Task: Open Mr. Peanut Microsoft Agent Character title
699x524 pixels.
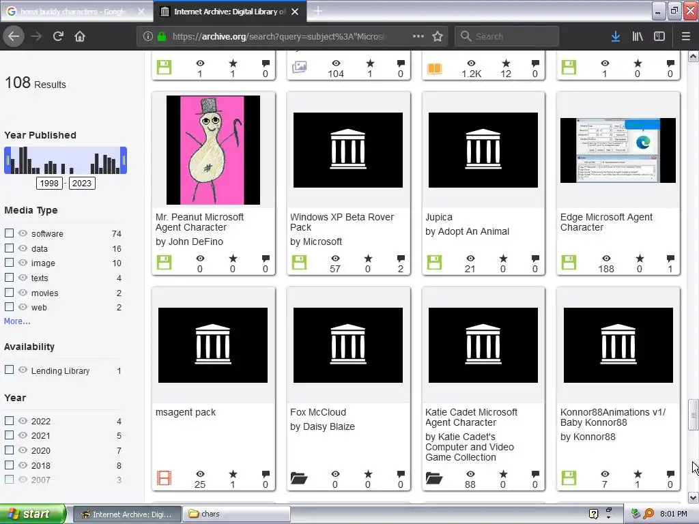Action: (x=200, y=222)
